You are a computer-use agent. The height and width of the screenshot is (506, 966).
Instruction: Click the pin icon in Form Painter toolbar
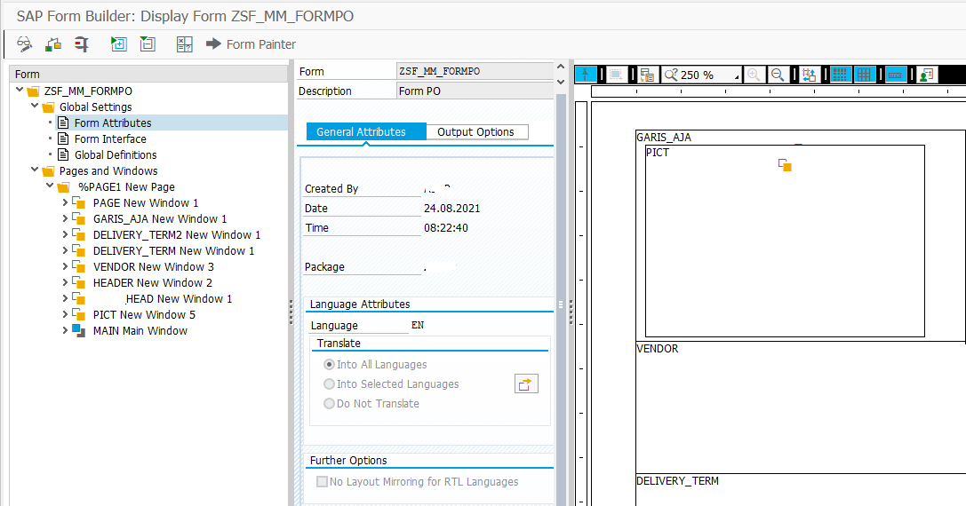click(x=586, y=75)
